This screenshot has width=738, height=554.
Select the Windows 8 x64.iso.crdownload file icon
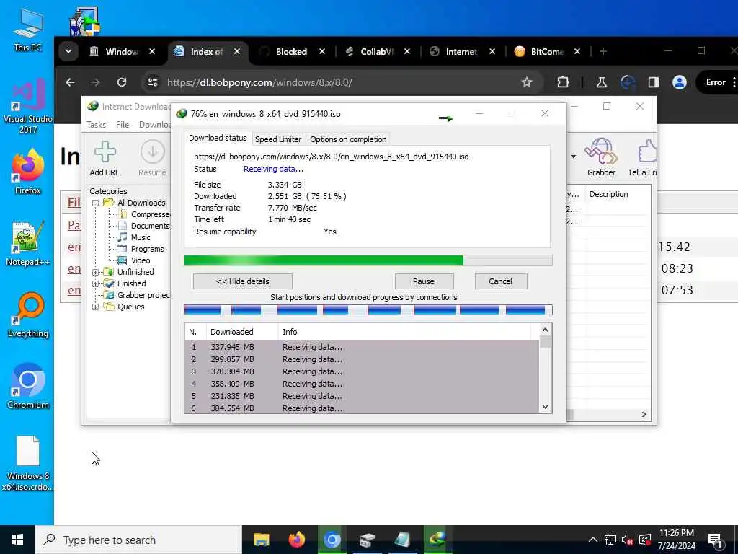click(28, 452)
